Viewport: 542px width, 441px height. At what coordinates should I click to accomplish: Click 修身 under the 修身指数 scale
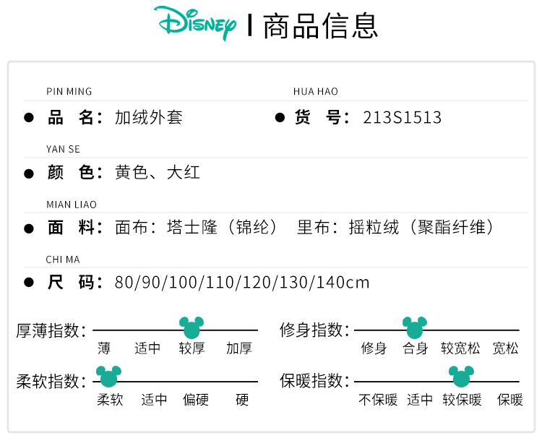coord(374,348)
